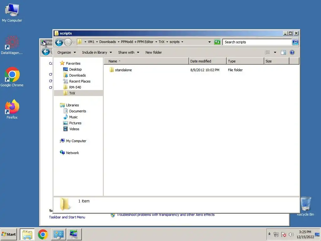Sort by the Date modified column

(x=208, y=61)
